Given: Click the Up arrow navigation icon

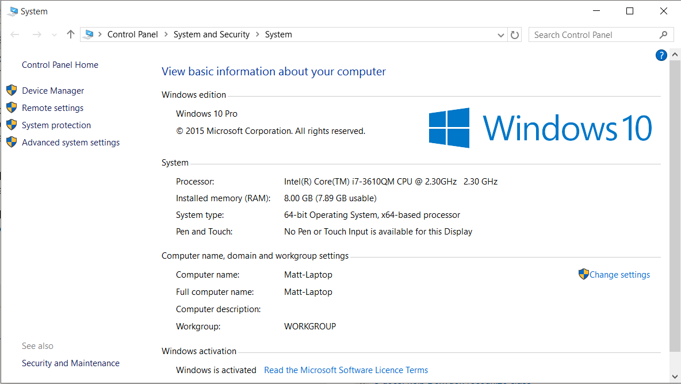Looking at the screenshot, I should point(71,34).
